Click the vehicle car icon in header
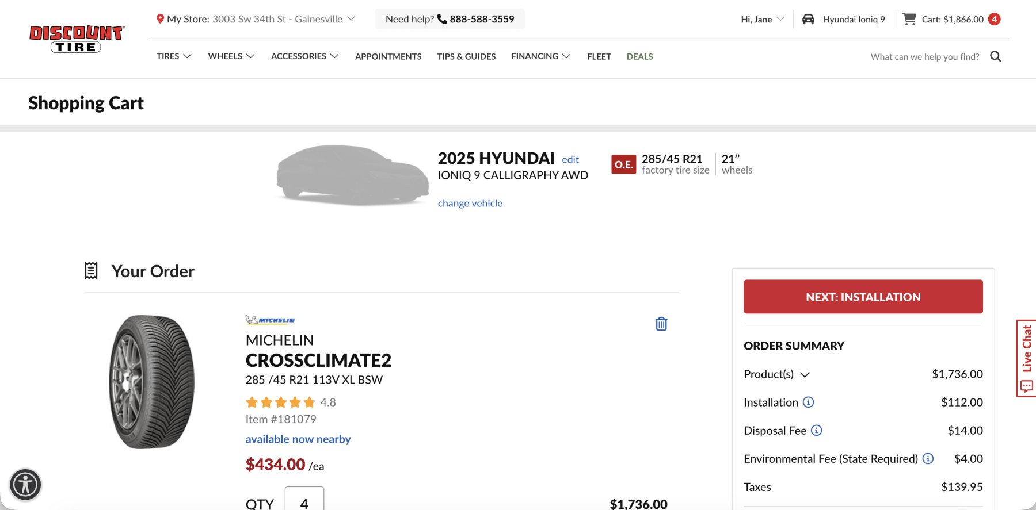1036x510 pixels. 809,18
